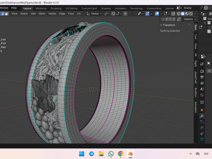Open Telegram from the taskbar
Screen dimensions: 212x159
[x=91, y=154]
